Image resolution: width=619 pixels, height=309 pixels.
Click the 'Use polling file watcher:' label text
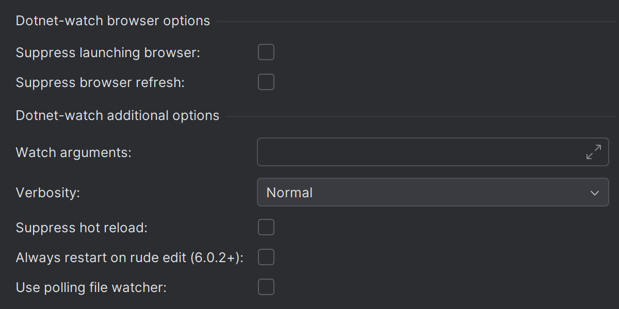[91, 287]
